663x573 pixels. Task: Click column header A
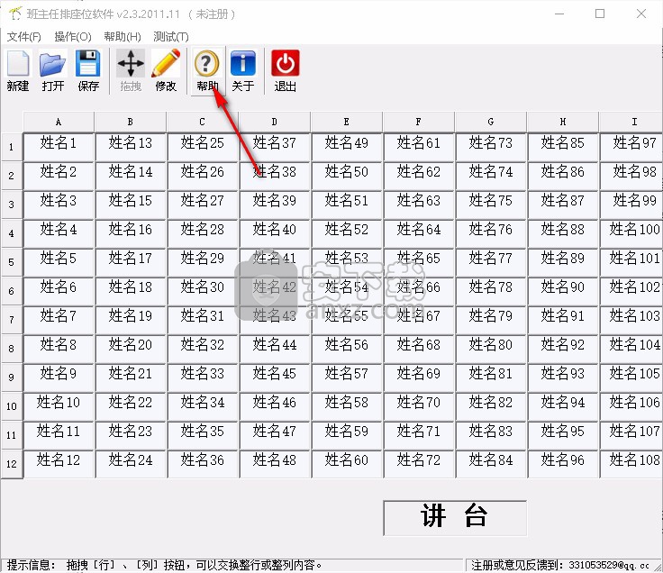pos(59,122)
